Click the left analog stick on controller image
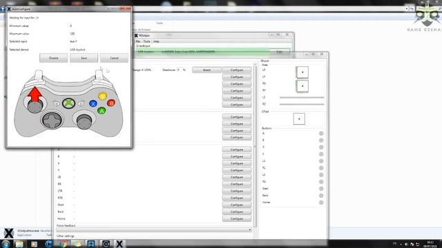Image resolution: width=442 pixels, height=248 pixels. tap(35, 106)
